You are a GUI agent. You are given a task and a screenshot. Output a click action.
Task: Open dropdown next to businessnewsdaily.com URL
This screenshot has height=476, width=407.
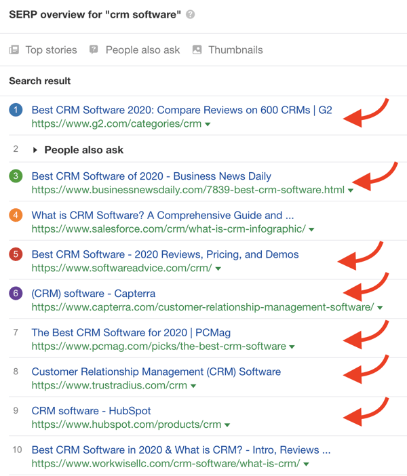coord(351,191)
